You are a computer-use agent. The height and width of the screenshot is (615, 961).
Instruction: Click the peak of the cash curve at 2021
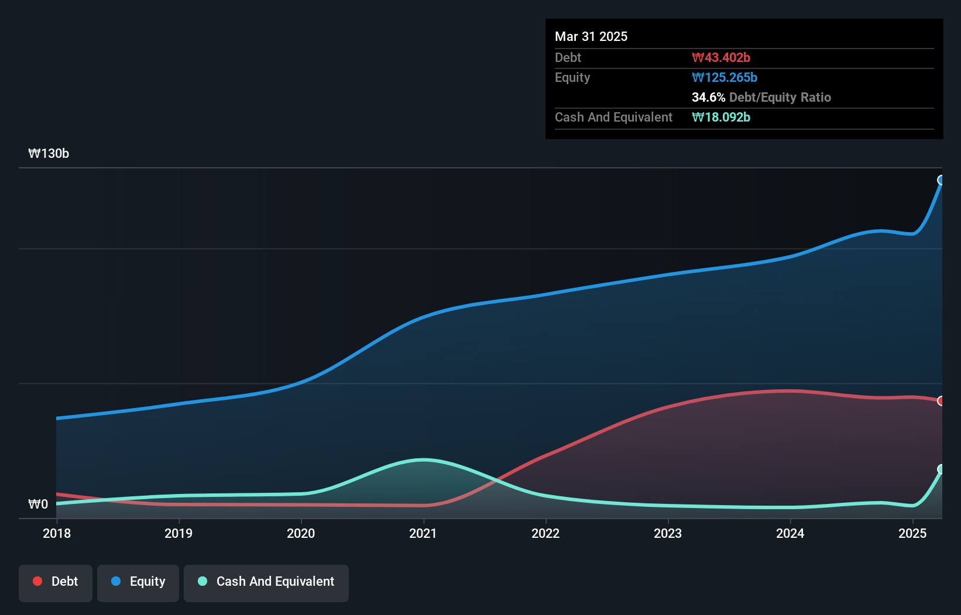[x=424, y=461]
